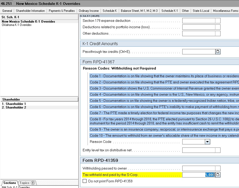The width and height of the screenshot is (239, 188).
Task: Click detail icon beside Tax withheld field
Action: [x=218, y=175]
